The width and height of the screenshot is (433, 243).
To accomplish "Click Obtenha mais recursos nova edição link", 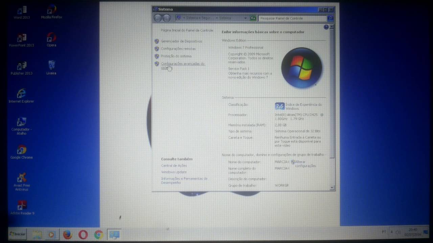I will (250, 75).
